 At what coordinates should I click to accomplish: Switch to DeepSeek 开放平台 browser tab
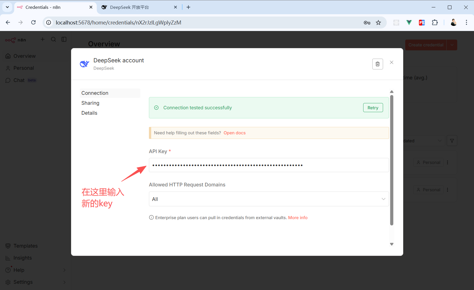[x=136, y=7]
